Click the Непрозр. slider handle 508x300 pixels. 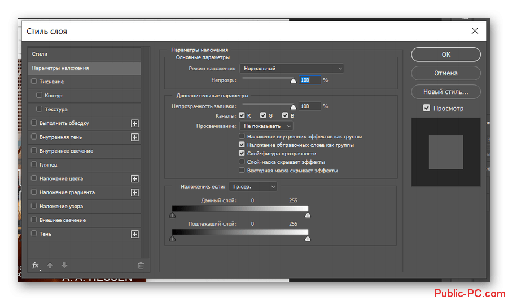point(293,80)
